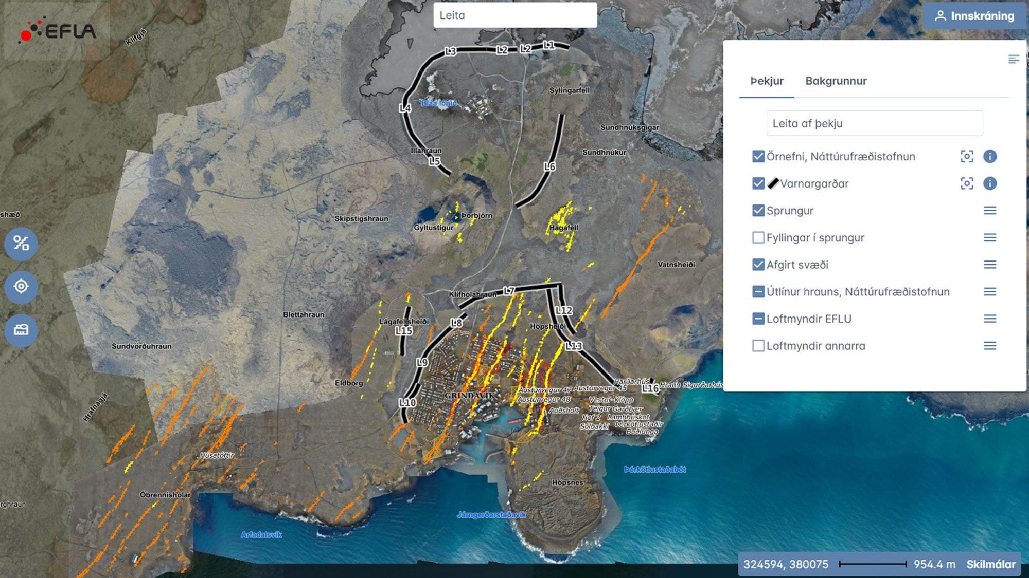1029x578 pixels.
Task: Click the Eldborg map label
Action: [349, 383]
